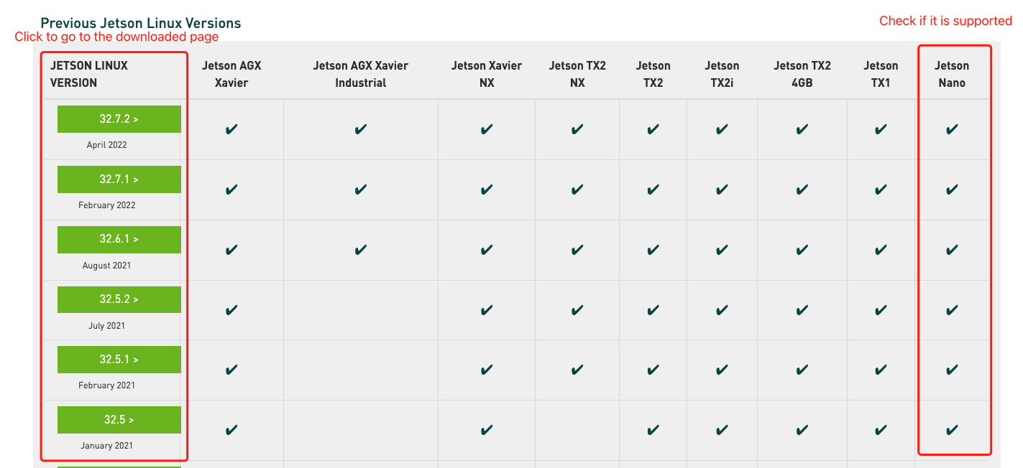Image resolution: width=1023 pixels, height=468 pixels.
Task: Click the 32.5 January 2021 version button
Action: pos(119,420)
